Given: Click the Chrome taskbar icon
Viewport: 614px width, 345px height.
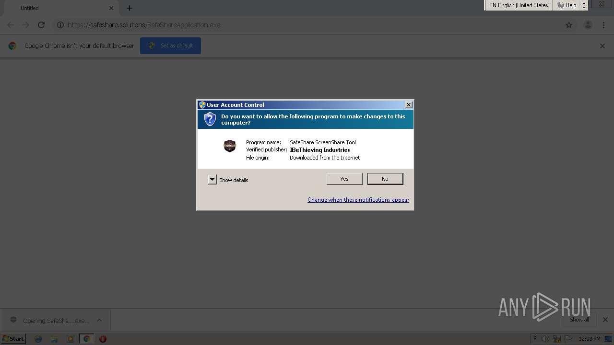Looking at the screenshot, I should click(x=87, y=339).
